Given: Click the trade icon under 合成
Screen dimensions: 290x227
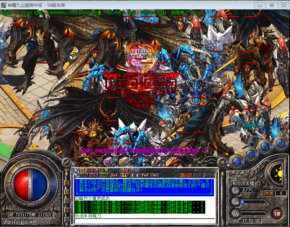Looking at the screenshot, I should (94, 175).
